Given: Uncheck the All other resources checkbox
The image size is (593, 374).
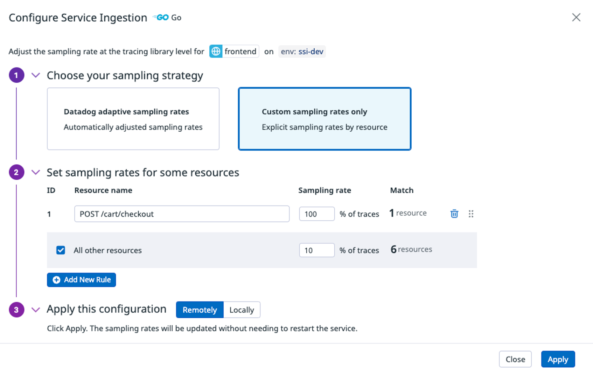Looking at the screenshot, I should point(61,250).
